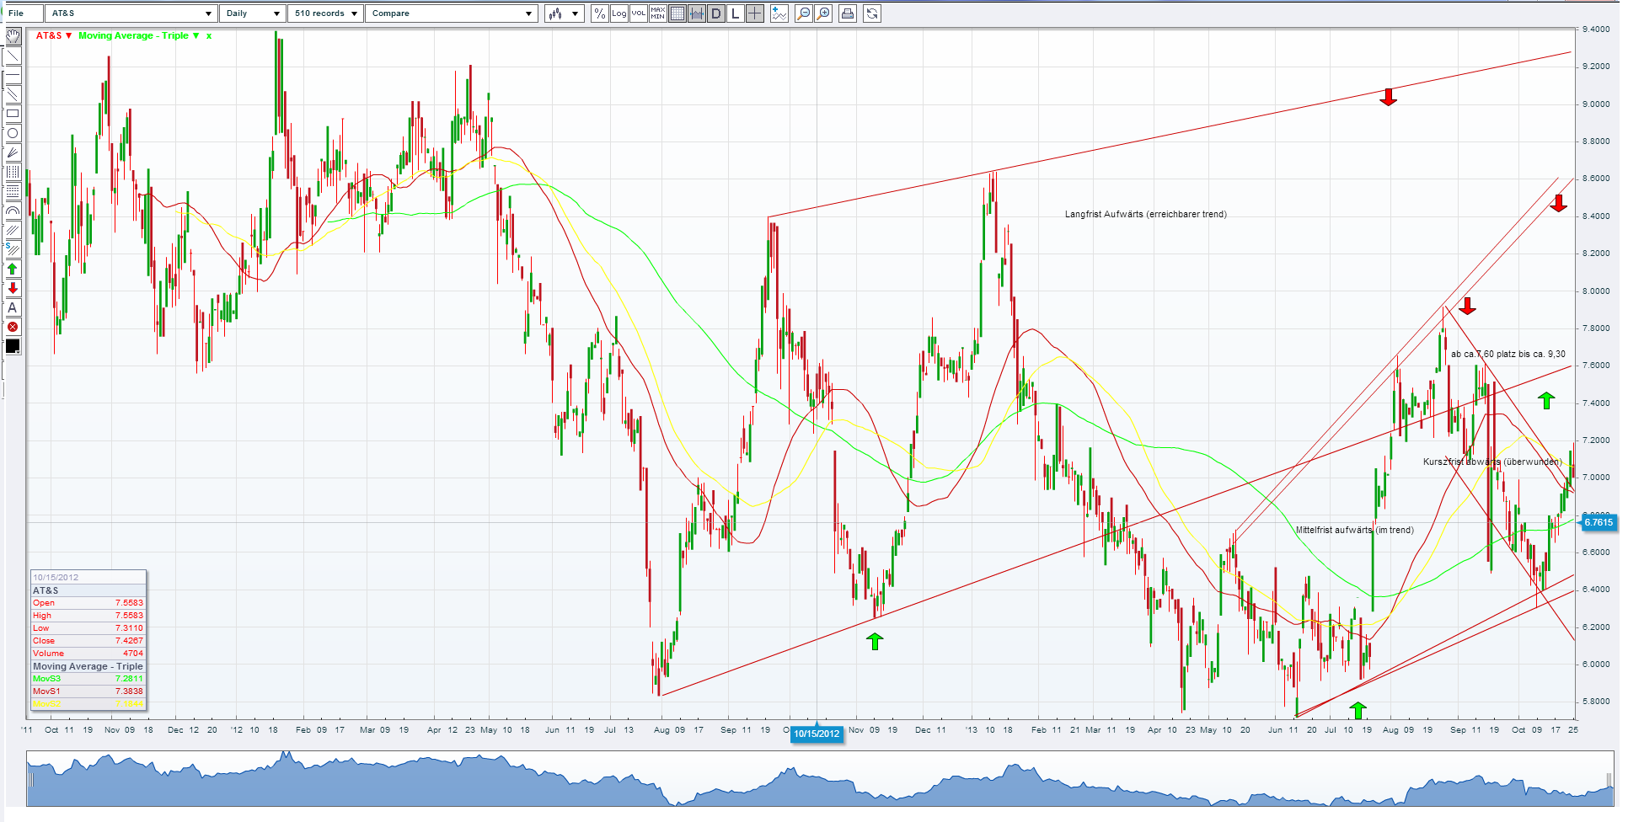Click the red delete drawings icon
Image resolution: width=1628 pixels, height=822 pixels.
[13, 327]
